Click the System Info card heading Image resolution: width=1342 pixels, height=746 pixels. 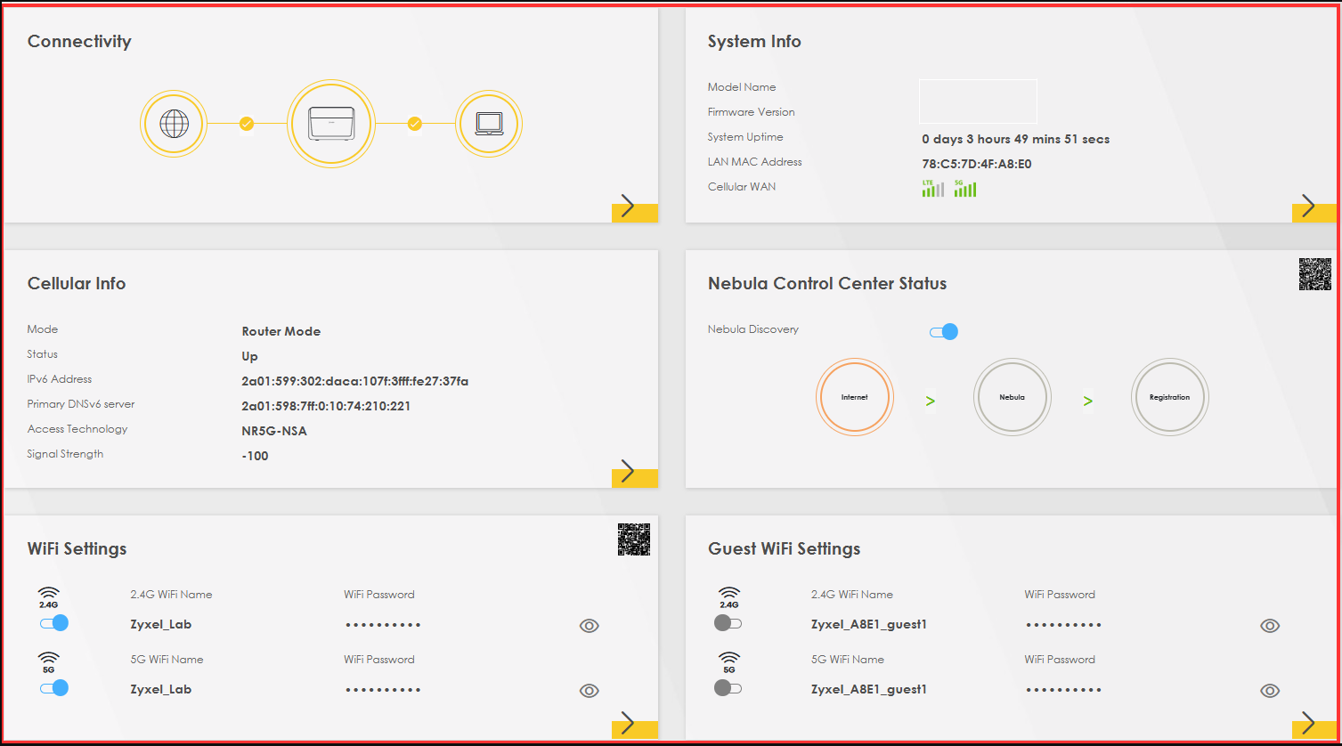coord(754,42)
